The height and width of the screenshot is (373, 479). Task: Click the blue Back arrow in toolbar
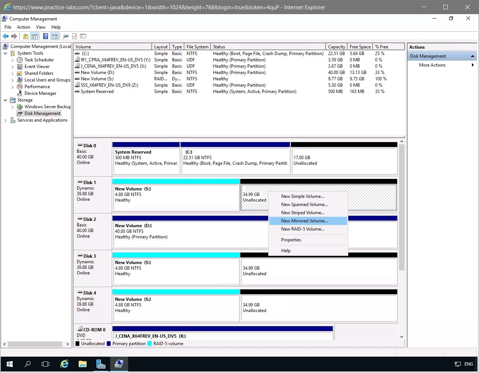coord(6,36)
